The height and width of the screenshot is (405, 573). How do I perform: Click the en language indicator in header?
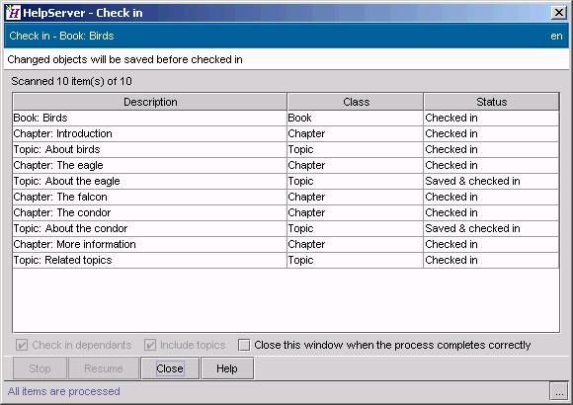coord(556,36)
